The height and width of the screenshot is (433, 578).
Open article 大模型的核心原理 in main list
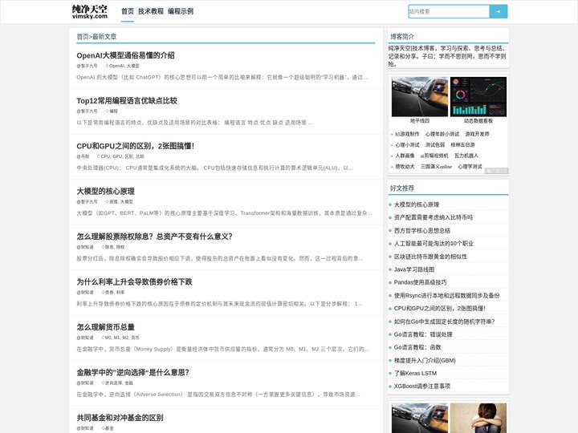tap(105, 192)
